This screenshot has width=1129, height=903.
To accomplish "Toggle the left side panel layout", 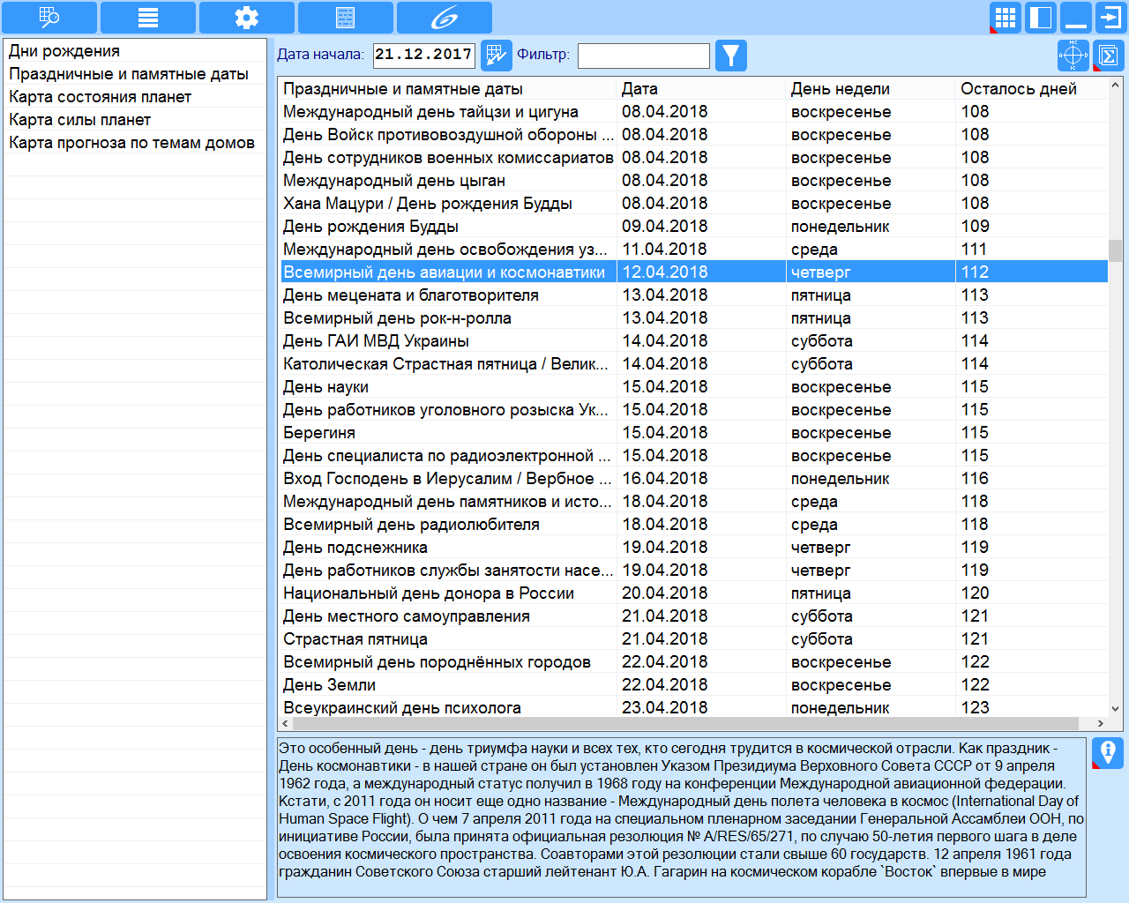I will (1041, 18).
